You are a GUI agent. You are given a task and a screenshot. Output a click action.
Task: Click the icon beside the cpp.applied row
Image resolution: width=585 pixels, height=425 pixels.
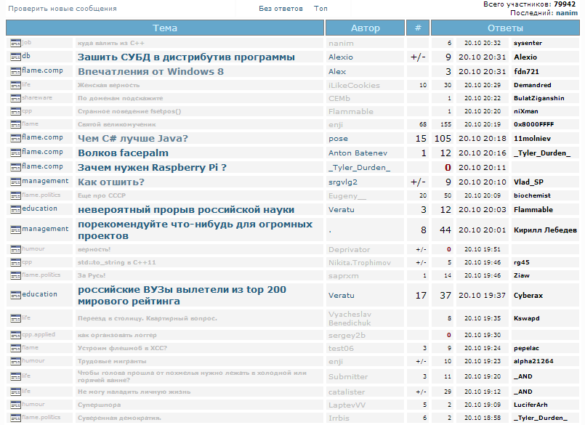(x=15, y=335)
